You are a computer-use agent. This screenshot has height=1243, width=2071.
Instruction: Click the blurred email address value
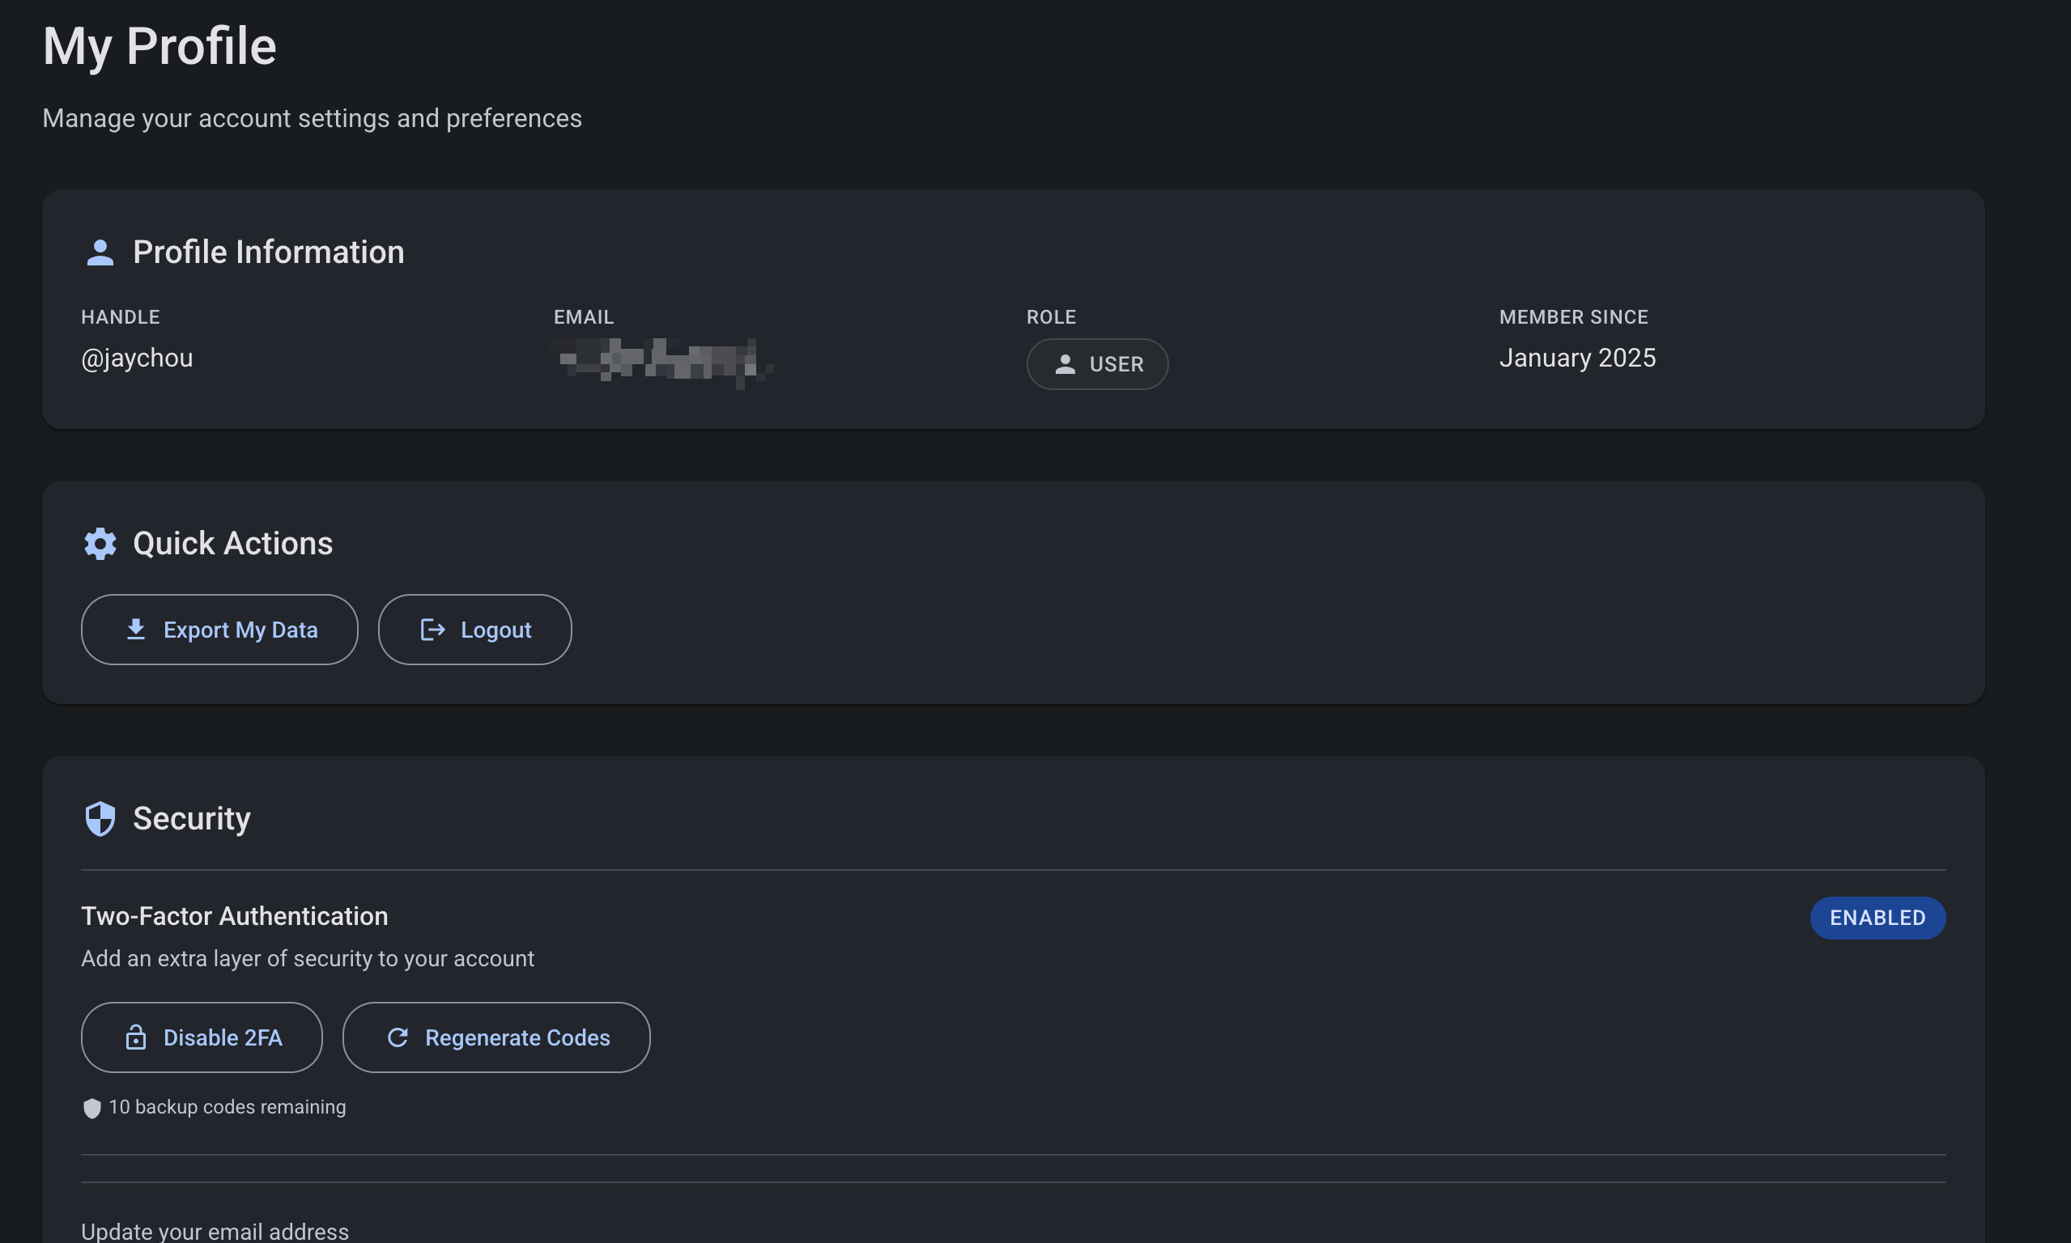click(x=661, y=360)
